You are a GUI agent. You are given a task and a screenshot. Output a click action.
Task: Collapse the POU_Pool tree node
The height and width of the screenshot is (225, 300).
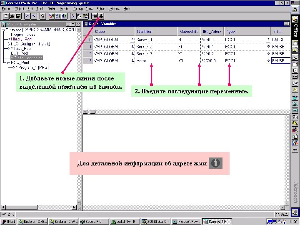tap(9, 63)
